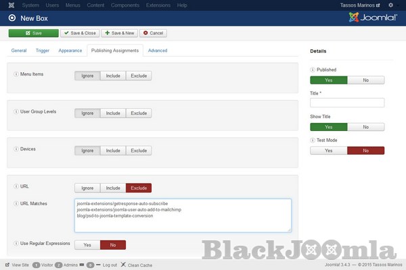Screen dimensions: 406x270
Task: Click the Clean Cache icon in footer
Action: coord(123,265)
